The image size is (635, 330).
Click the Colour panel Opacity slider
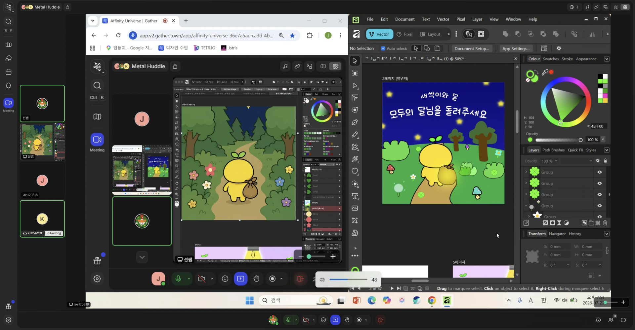559,140
